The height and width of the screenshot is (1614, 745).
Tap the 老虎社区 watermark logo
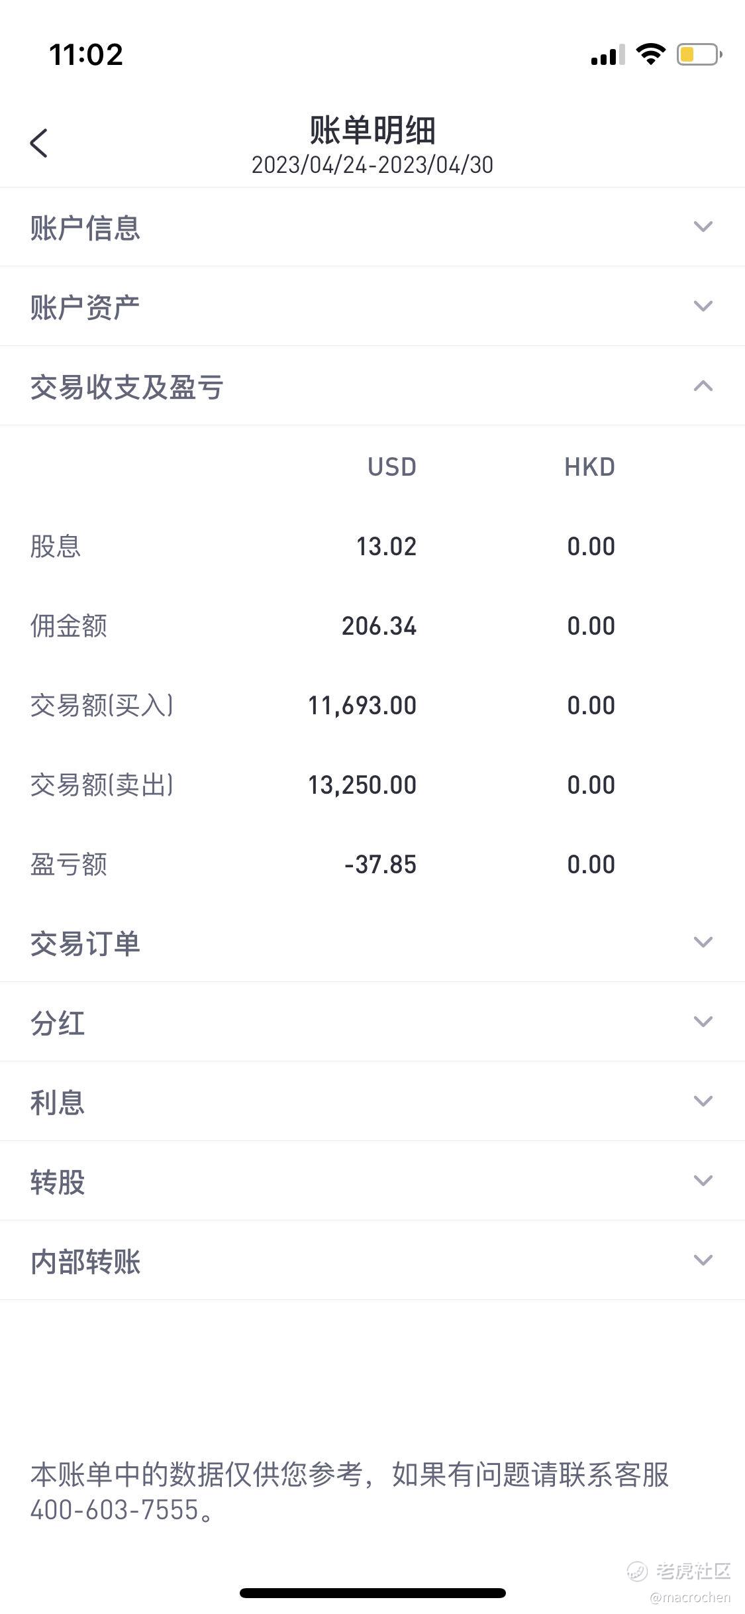[x=679, y=1571]
